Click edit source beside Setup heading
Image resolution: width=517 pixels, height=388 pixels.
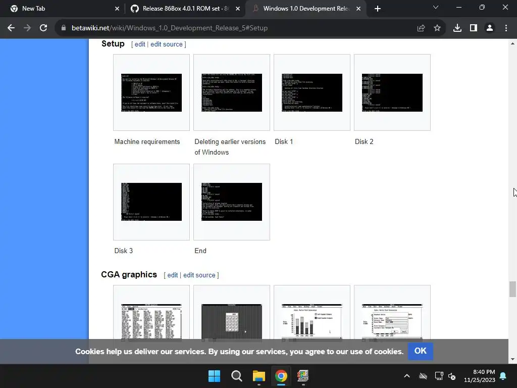[167, 44]
